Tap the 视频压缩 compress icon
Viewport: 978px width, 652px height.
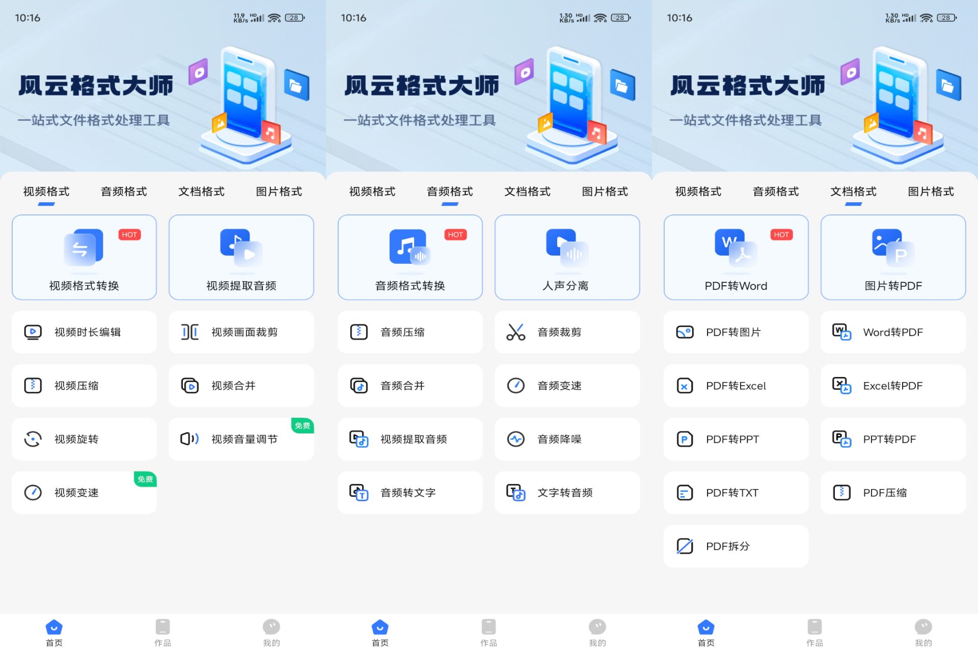pos(33,386)
